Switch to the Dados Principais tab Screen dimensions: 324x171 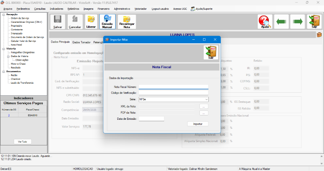(60, 42)
